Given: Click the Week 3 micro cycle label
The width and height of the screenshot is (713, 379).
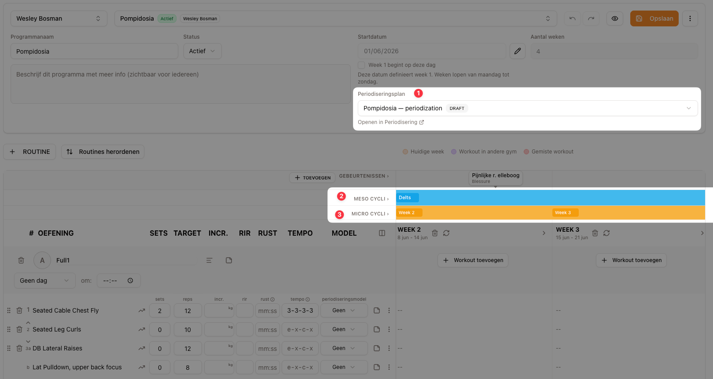Looking at the screenshot, I should (565, 213).
